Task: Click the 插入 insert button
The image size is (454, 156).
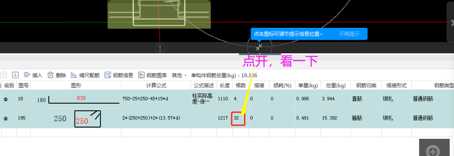Action: coord(33,75)
